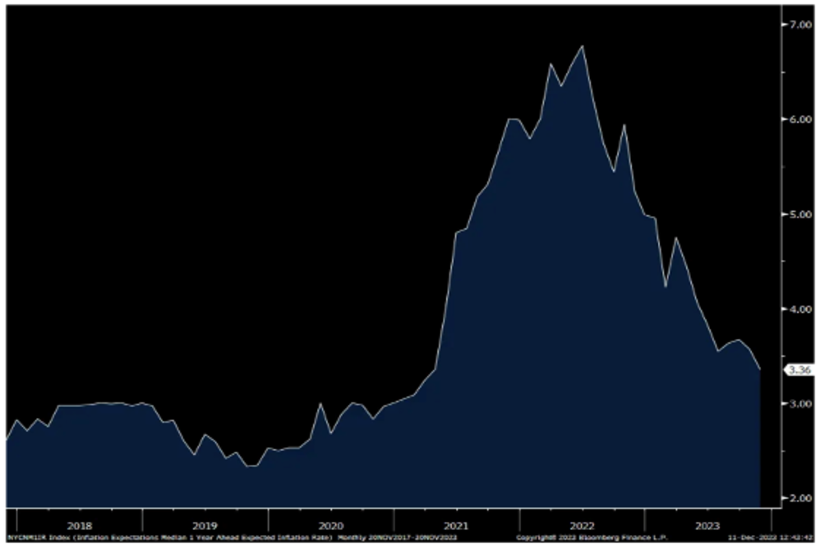Click the 4.00 y-axis tick label
The height and width of the screenshot is (550, 825).
pos(800,309)
